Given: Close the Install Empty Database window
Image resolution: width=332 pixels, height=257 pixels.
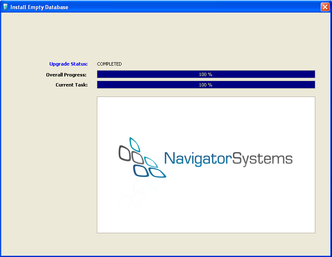Looking at the screenshot, I should [x=325, y=7].
